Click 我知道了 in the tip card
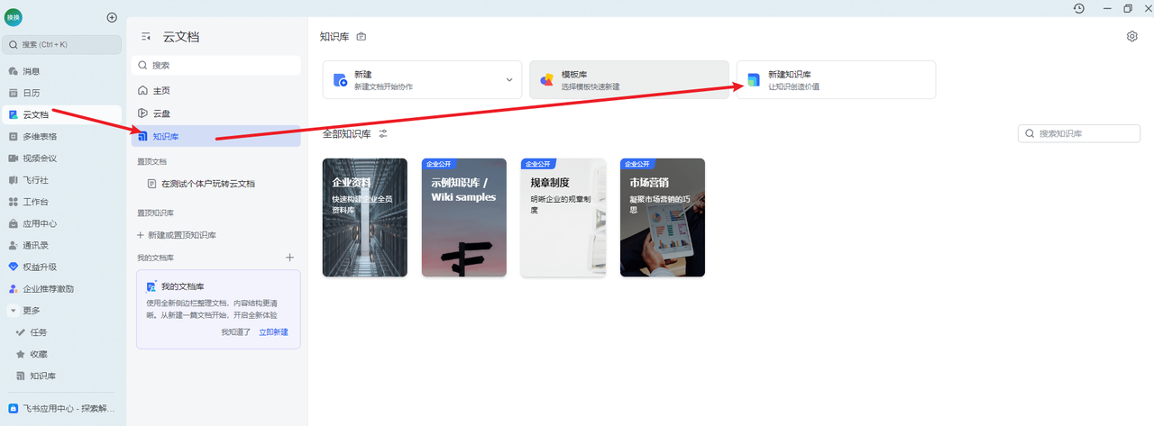This screenshot has width=1154, height=426. [x=236, y=332]
